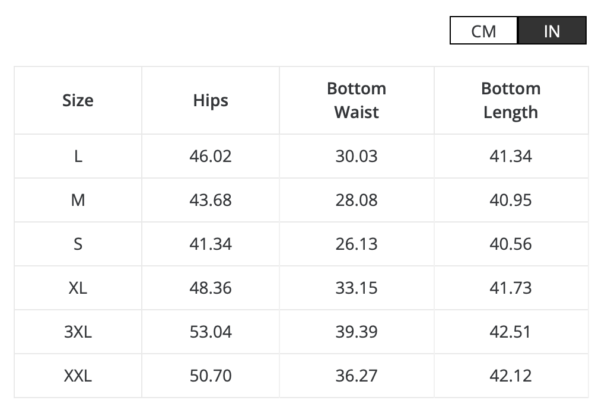Select the size M row label
Image resolution: width=592 pixels, height=413 pixels.
pyautogui.click(x=78, y=200)
